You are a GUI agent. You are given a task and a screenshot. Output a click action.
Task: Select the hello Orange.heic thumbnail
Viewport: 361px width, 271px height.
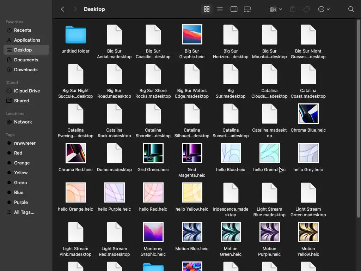(x=75, y=193)
